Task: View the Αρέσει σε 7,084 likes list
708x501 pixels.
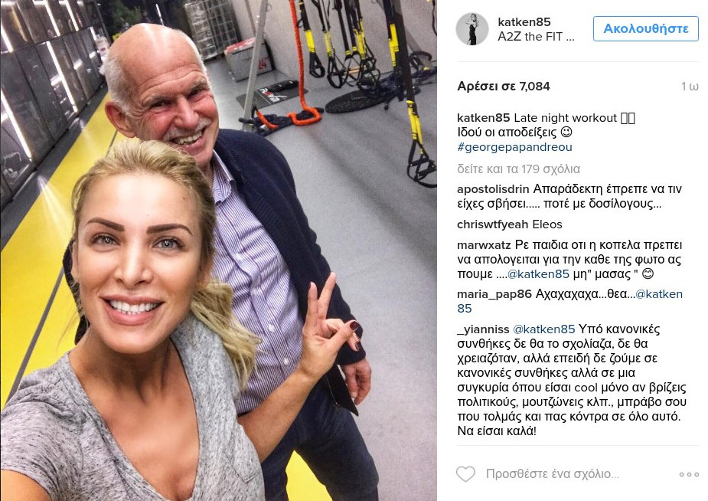Action: click(504, 87)
